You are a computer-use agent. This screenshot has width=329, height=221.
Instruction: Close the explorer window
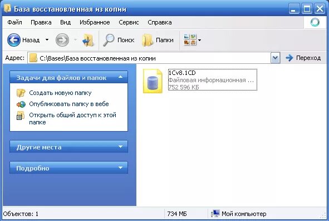pos(320,9)
